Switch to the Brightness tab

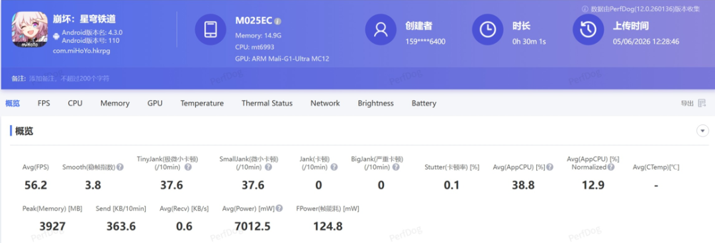click(376, 103)
